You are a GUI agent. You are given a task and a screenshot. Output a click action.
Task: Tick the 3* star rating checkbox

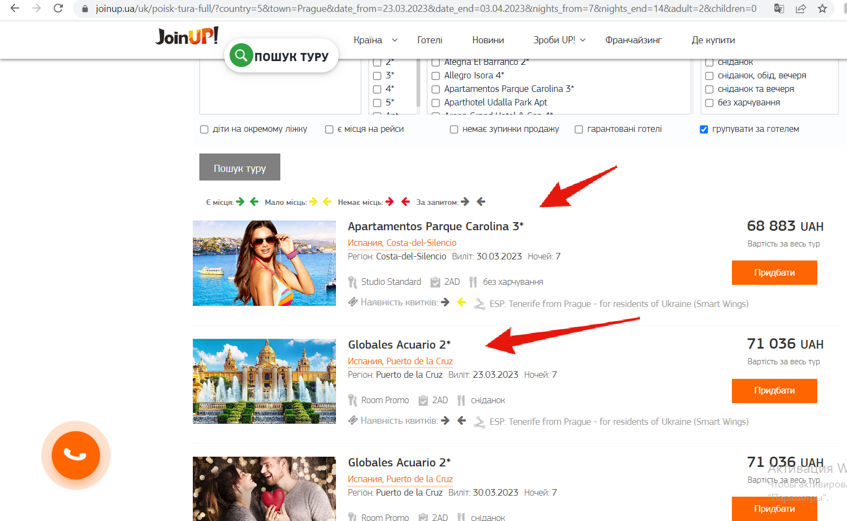coord(378,76)
